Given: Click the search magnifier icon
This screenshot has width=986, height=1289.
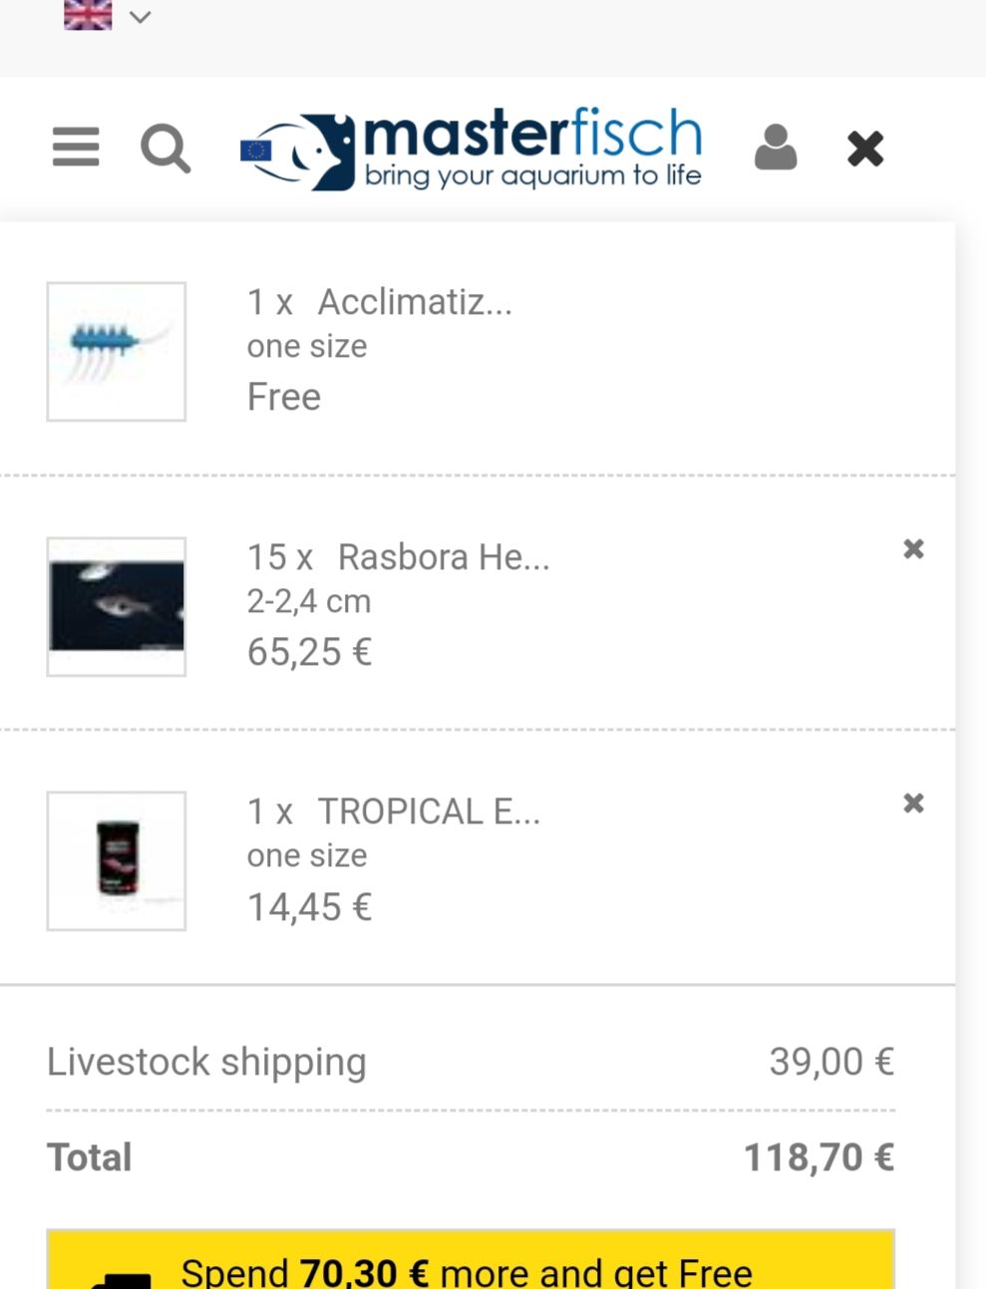Looking at the screenshot, I should [165, 149].
